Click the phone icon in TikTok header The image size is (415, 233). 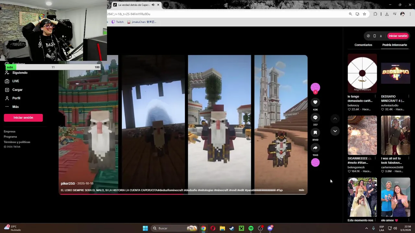(374, 36)
